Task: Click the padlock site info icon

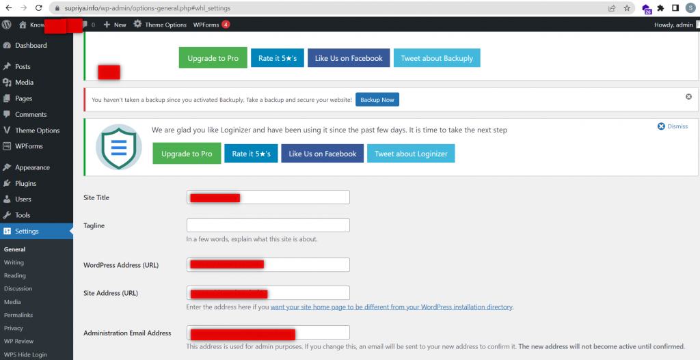Action: 57,8
